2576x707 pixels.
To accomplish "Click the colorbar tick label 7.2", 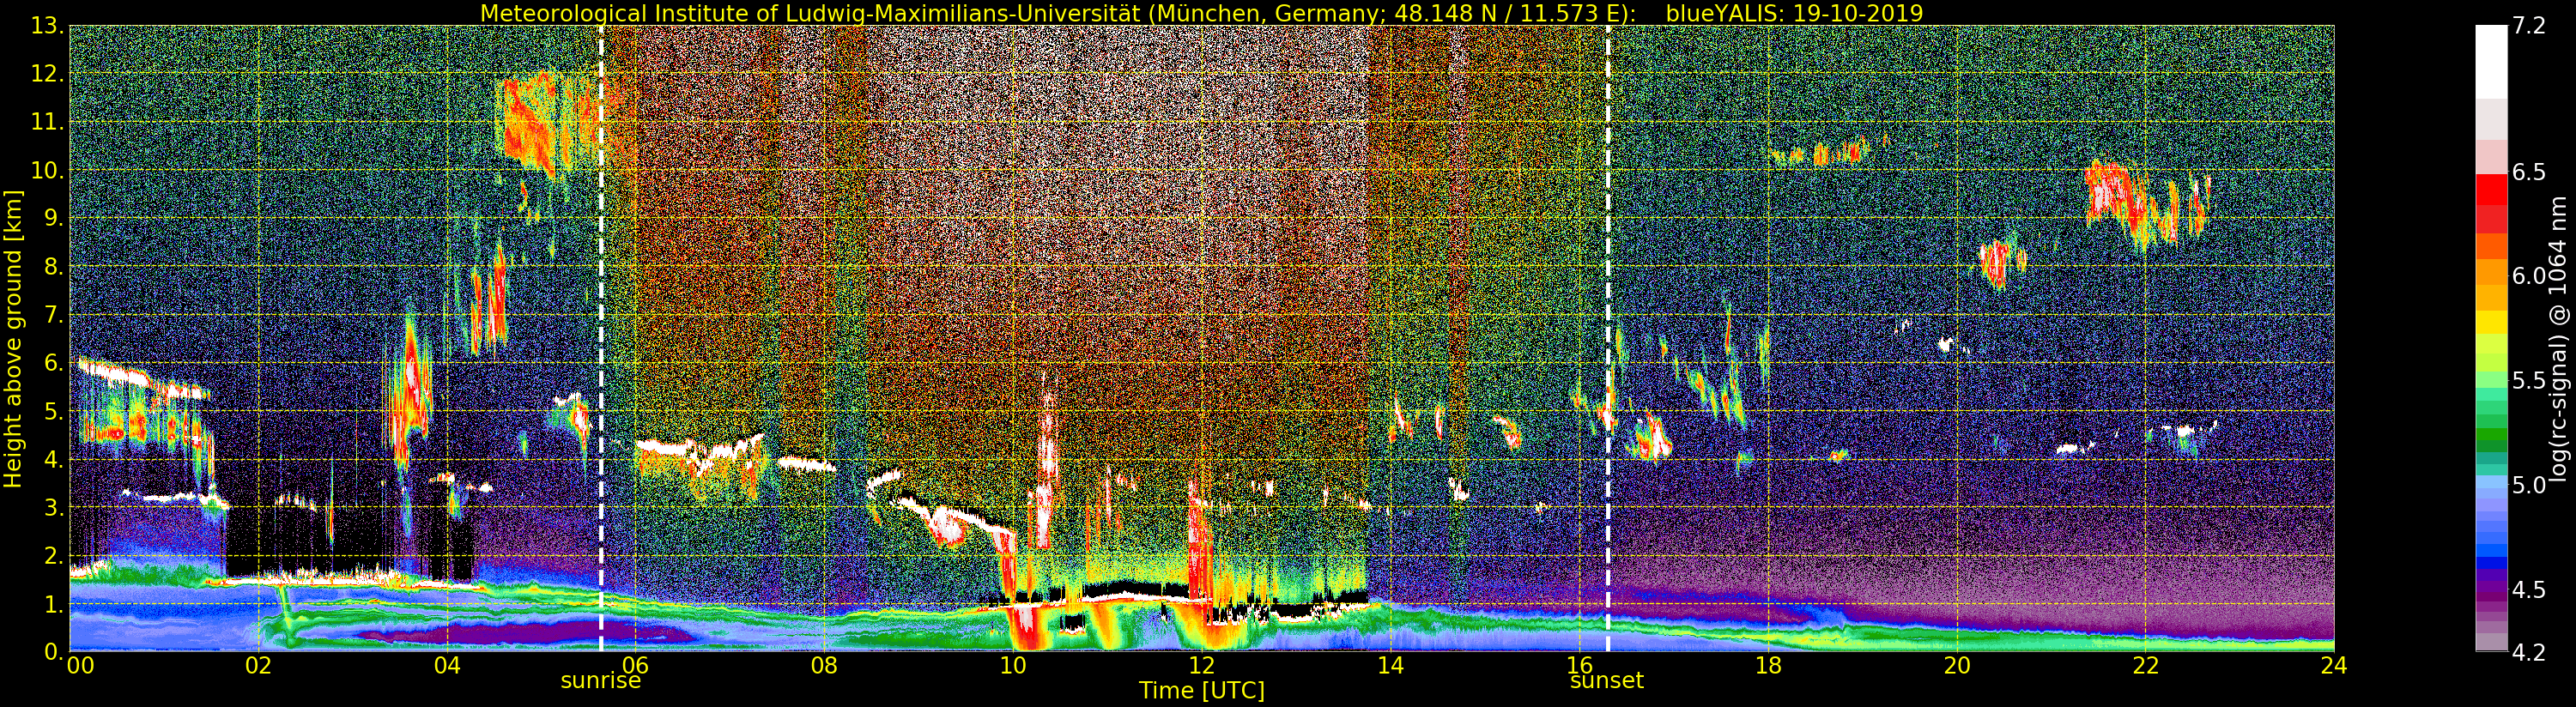I will pyautogui.click(x=2528, y=27).
